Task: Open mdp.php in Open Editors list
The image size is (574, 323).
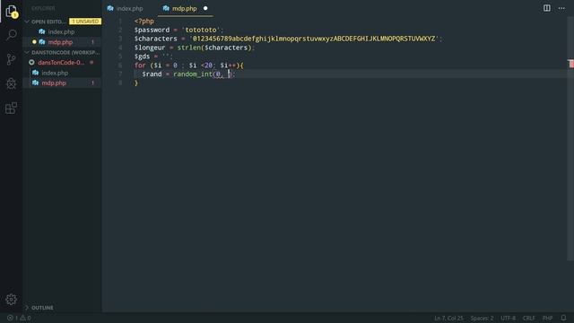Action: (60, 42)
